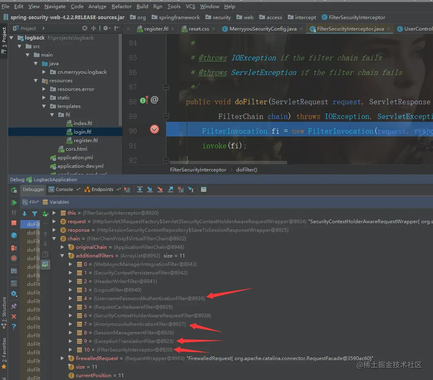The width and height of the screenshot is (433, 380).
Task: Click breakpoint marker on line 90
Action: click(x=155, y=129)
